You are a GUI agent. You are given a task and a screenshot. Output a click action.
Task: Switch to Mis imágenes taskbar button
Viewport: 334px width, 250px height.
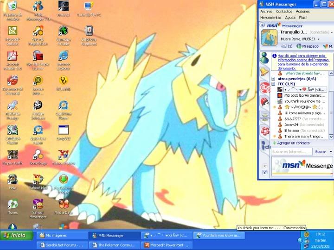point(62,235)
